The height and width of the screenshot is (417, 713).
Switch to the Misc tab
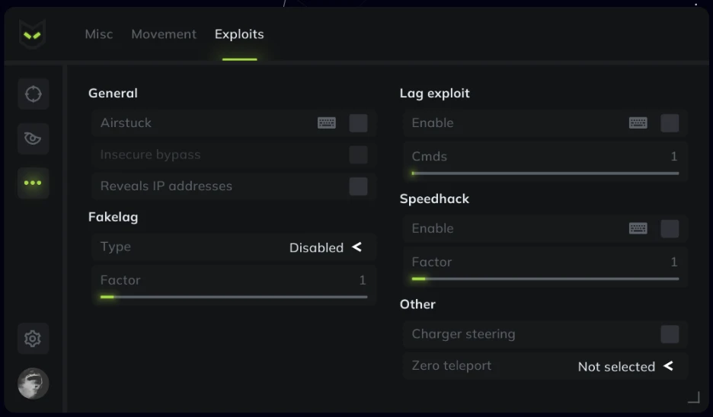(99, 34)
